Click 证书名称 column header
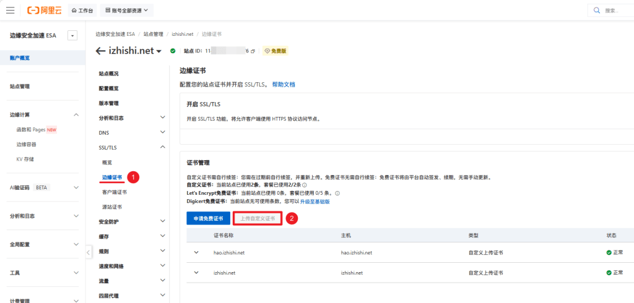The width and height of the screenshot is (634, 303). coord(224,235)
